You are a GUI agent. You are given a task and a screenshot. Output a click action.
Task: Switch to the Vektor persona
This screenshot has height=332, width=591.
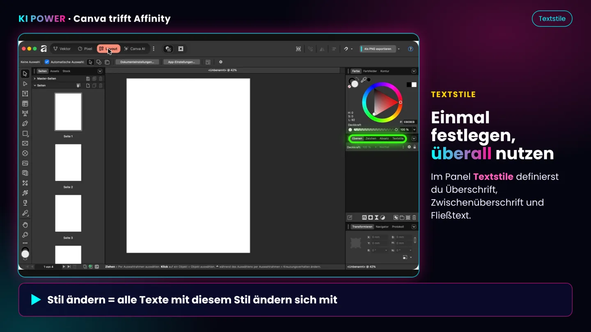62,49
